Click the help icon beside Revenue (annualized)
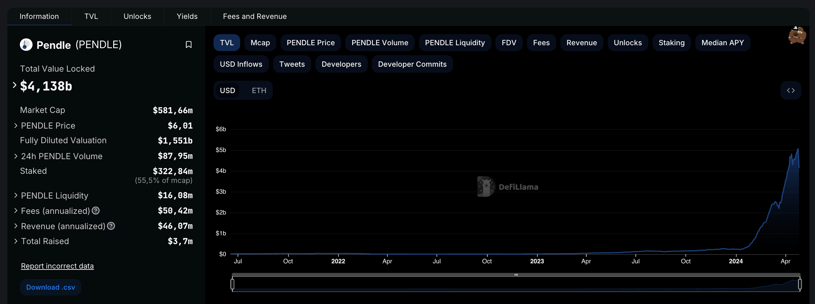The image size is (815, 304). click(x=111, y=226)
